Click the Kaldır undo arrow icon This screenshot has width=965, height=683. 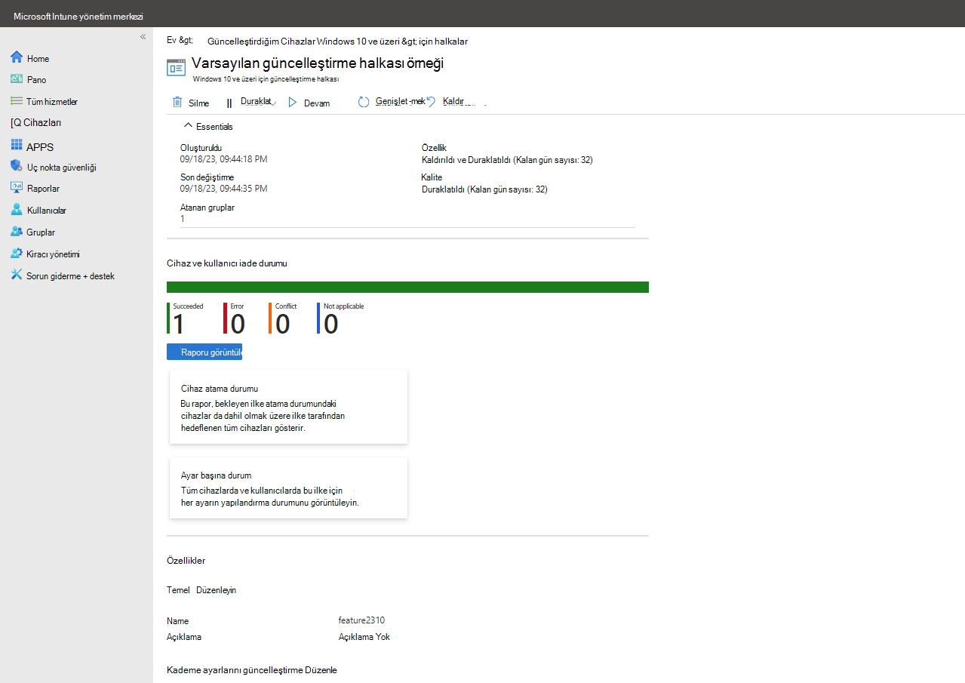pos(431,101)
